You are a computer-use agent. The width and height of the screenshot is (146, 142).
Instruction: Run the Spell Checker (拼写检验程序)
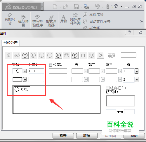(x=38, y=21)
